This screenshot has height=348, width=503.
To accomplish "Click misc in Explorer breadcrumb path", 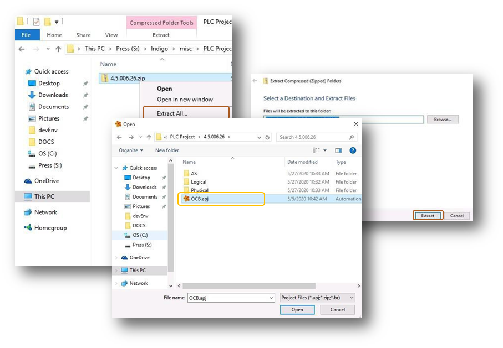I will click(x=185, y=49).
